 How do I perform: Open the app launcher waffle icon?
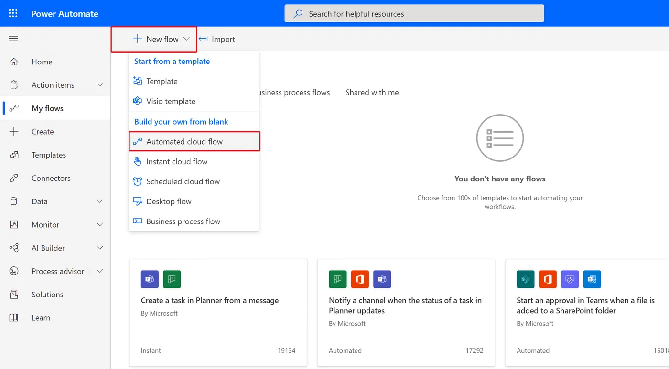click(13, 13)
